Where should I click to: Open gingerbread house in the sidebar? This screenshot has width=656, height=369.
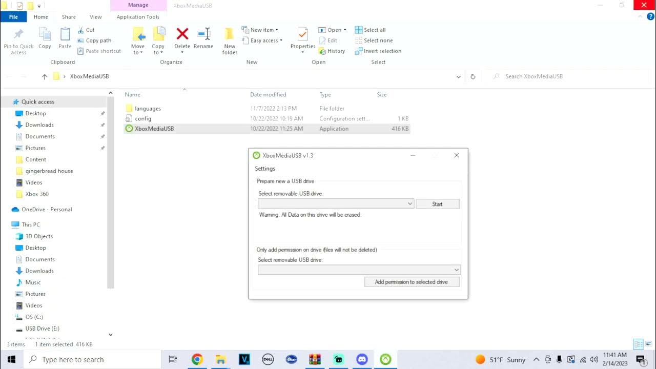49,171
